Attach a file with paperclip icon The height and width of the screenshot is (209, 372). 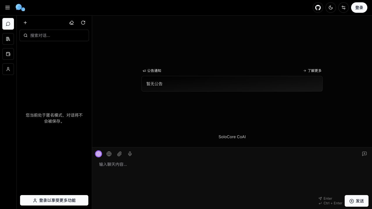click(x=119, y=154)
